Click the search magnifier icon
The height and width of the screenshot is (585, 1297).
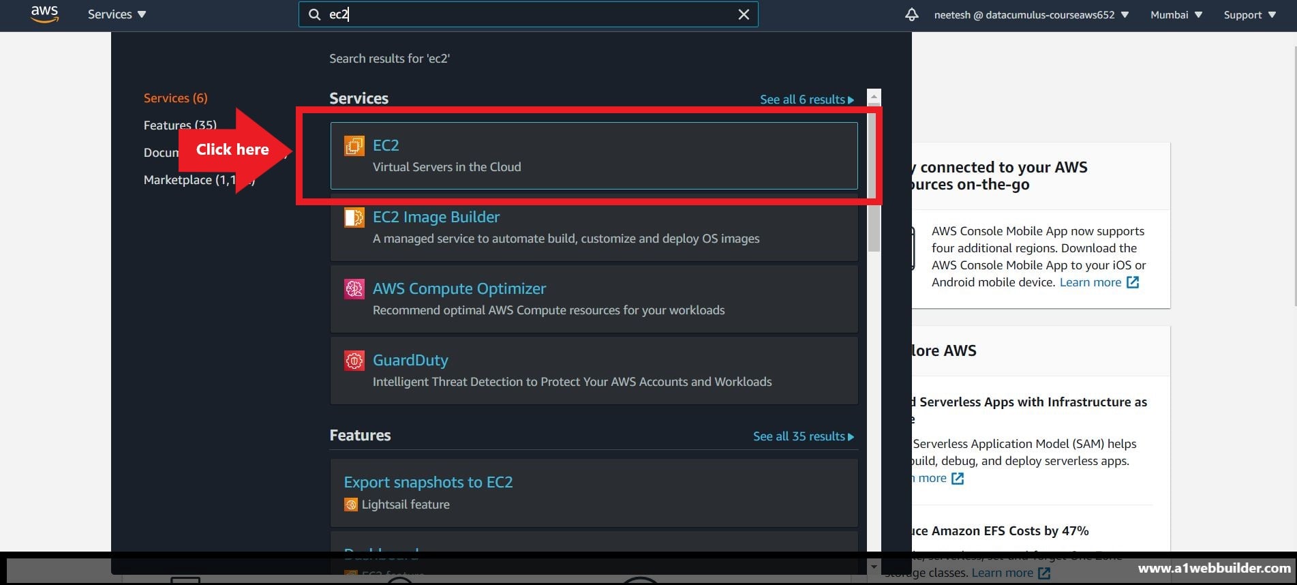click(314, 14)
